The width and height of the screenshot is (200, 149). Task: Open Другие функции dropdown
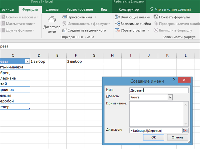18,30
